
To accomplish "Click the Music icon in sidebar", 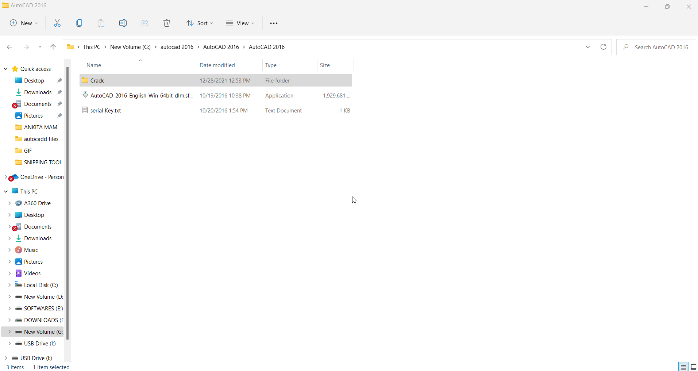I will [x=19, y=250].
